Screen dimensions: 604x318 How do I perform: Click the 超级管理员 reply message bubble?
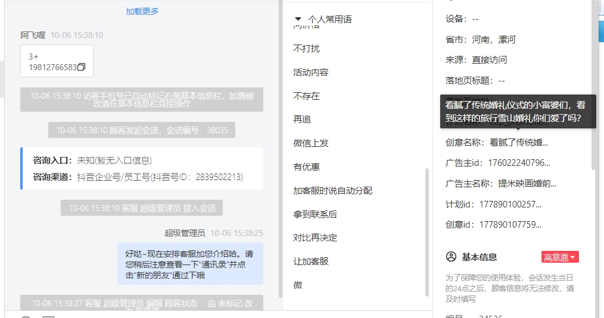pyautogui.click(x=190, y=264)
